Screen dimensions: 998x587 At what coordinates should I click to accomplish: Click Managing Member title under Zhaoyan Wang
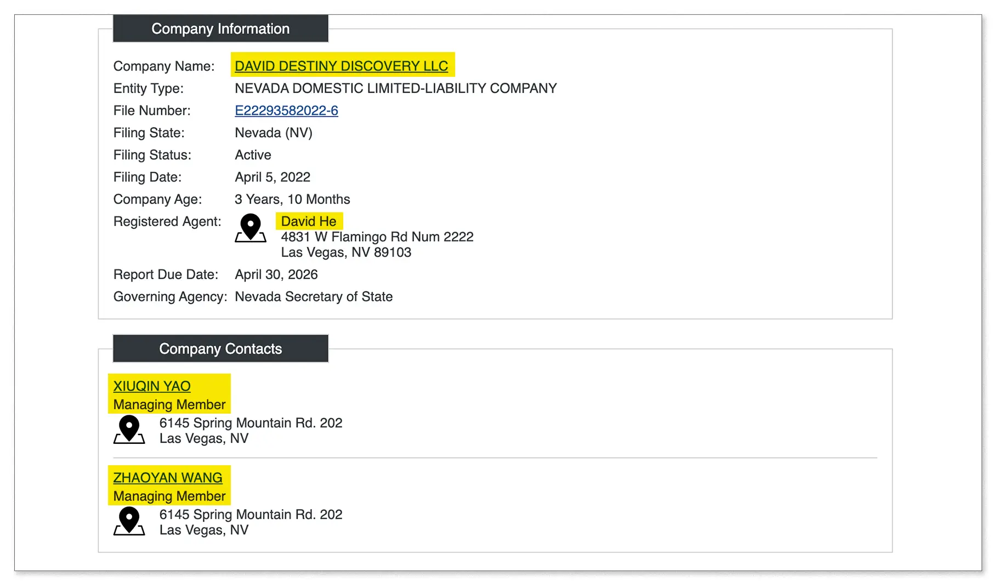point(169,496)
